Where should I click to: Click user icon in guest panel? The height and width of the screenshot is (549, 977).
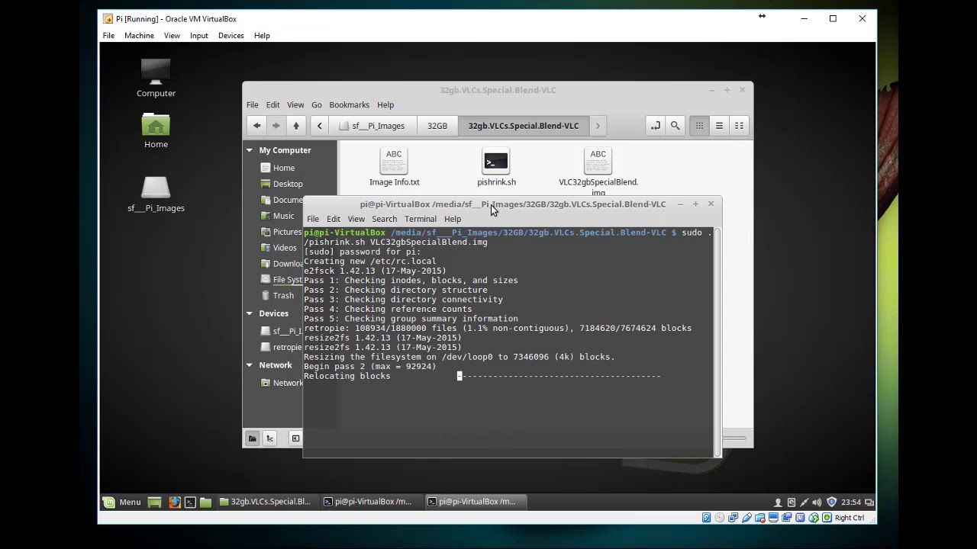click(x=778, y=502)
